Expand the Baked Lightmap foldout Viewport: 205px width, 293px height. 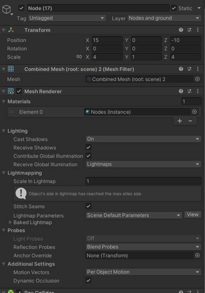(x=10, y=222)
